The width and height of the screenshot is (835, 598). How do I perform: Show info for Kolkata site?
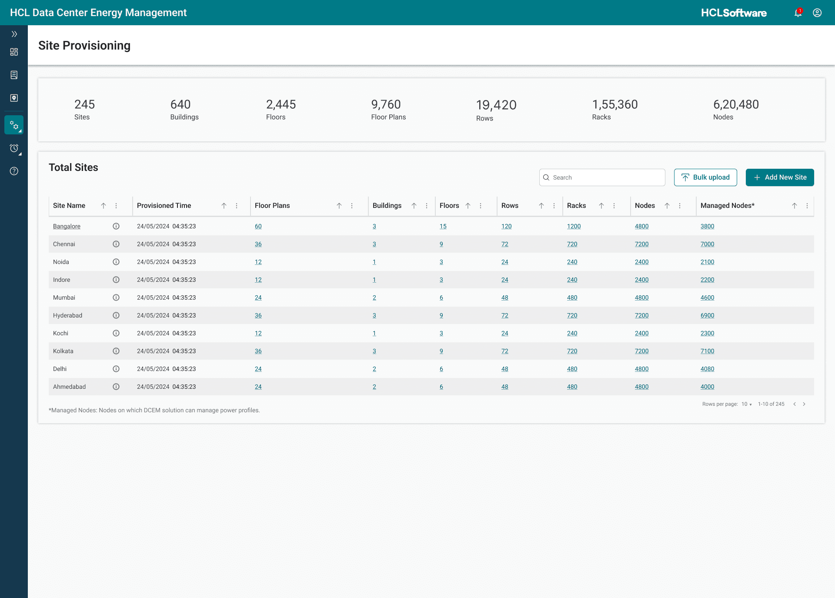pyautogui.click(x=116, y=351)
